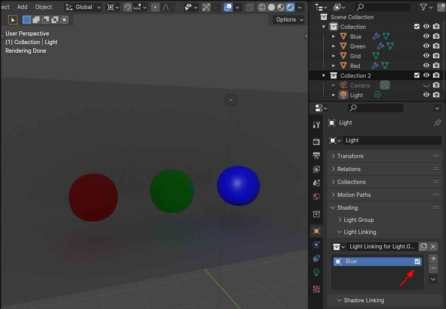Untick the Collection 2 exclude checkbox
This screenshot has height=309, width=446.
coord(417,75)
